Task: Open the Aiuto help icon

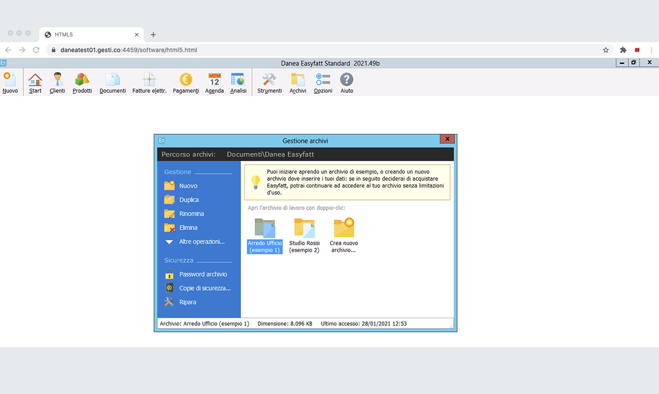Action: [346, 82]
